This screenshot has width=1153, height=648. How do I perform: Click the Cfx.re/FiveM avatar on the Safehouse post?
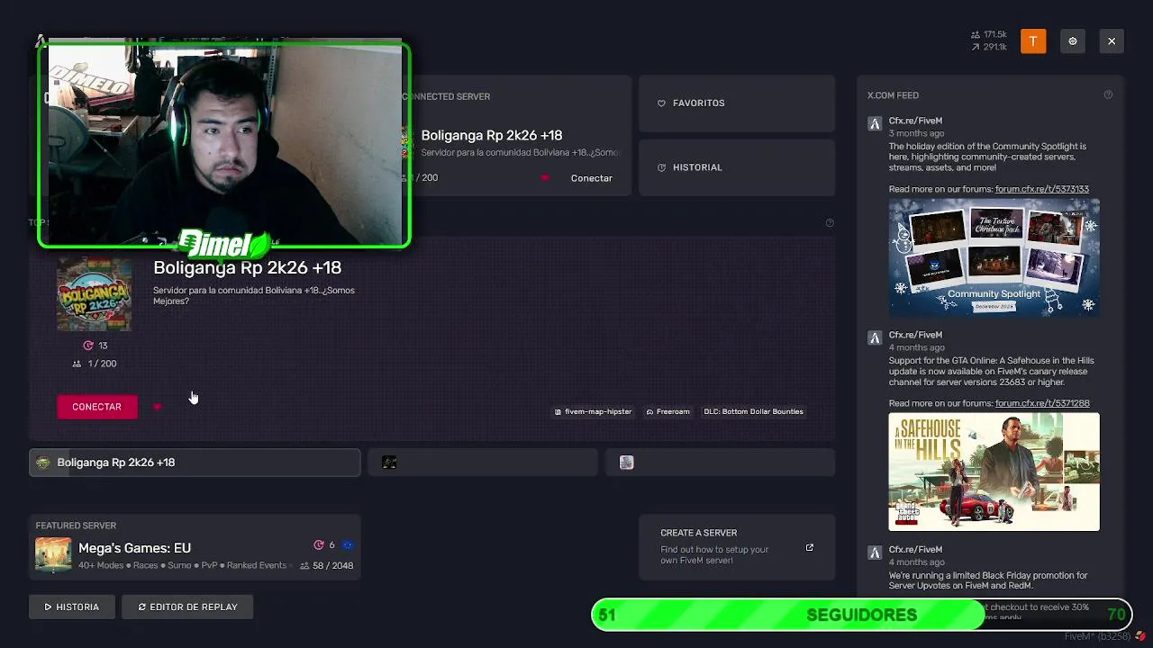coord(875,338)
